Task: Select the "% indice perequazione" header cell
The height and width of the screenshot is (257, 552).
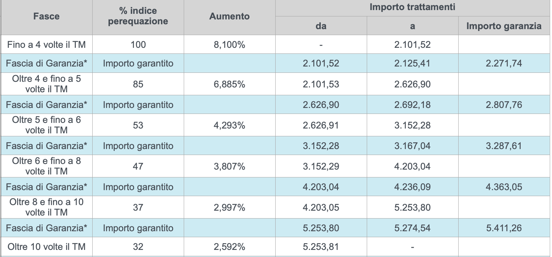Action: click(138, 16)
